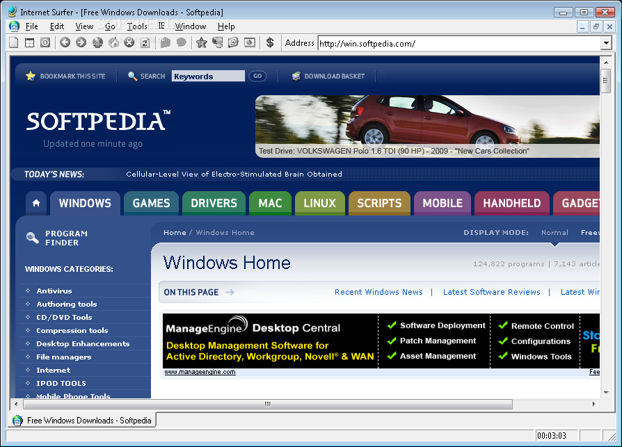This screenshot has height=447, width=622.
Task: Open the File menu
Action: point(32,26)
